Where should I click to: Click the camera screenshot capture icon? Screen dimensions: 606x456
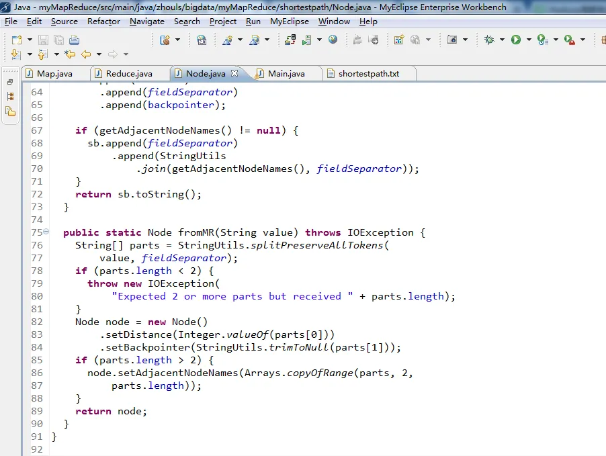[451, 40]
